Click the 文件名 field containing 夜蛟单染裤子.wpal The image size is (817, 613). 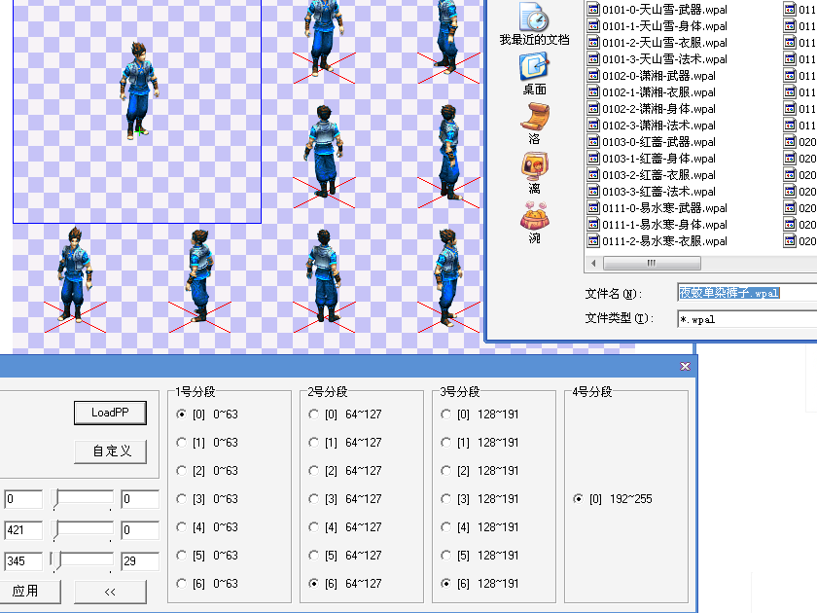point(747,293)
